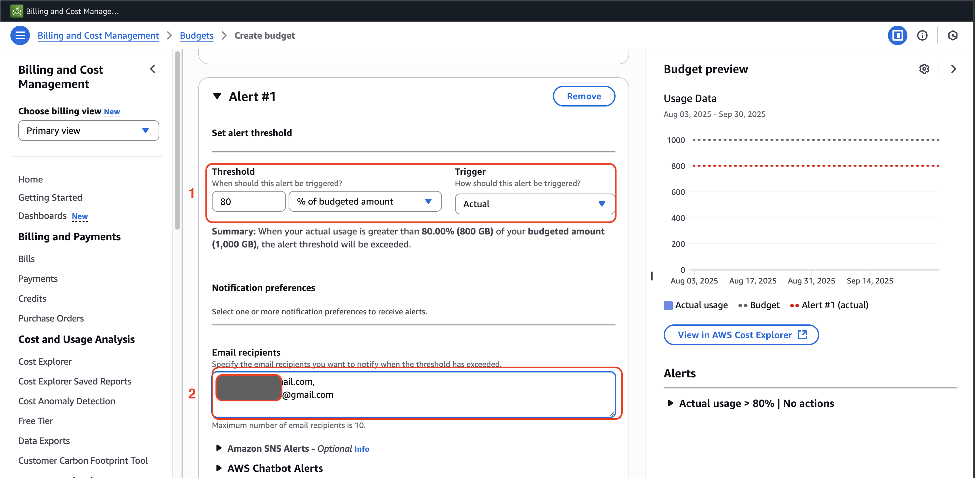Image resolution: width=975 pixels, height=478 pixels.
Task: Click the Billing tab favicon icon
Action: 17,11
